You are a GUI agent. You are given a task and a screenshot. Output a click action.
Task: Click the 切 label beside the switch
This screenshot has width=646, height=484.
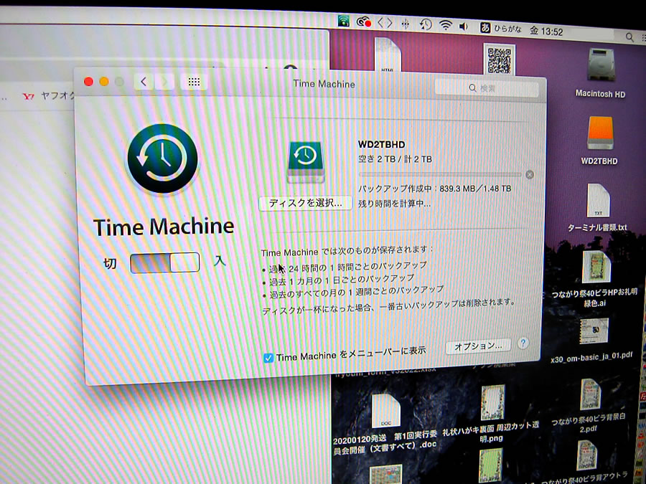click(x=110, y=263)
